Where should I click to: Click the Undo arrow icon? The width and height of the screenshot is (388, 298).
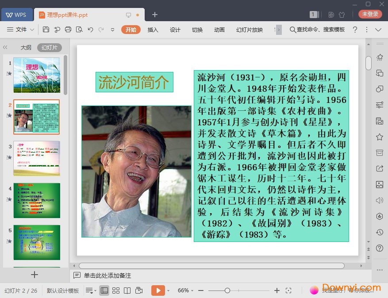point(90,30)
